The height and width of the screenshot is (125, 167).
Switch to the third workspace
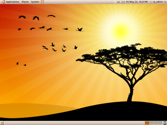coord(156,123)
